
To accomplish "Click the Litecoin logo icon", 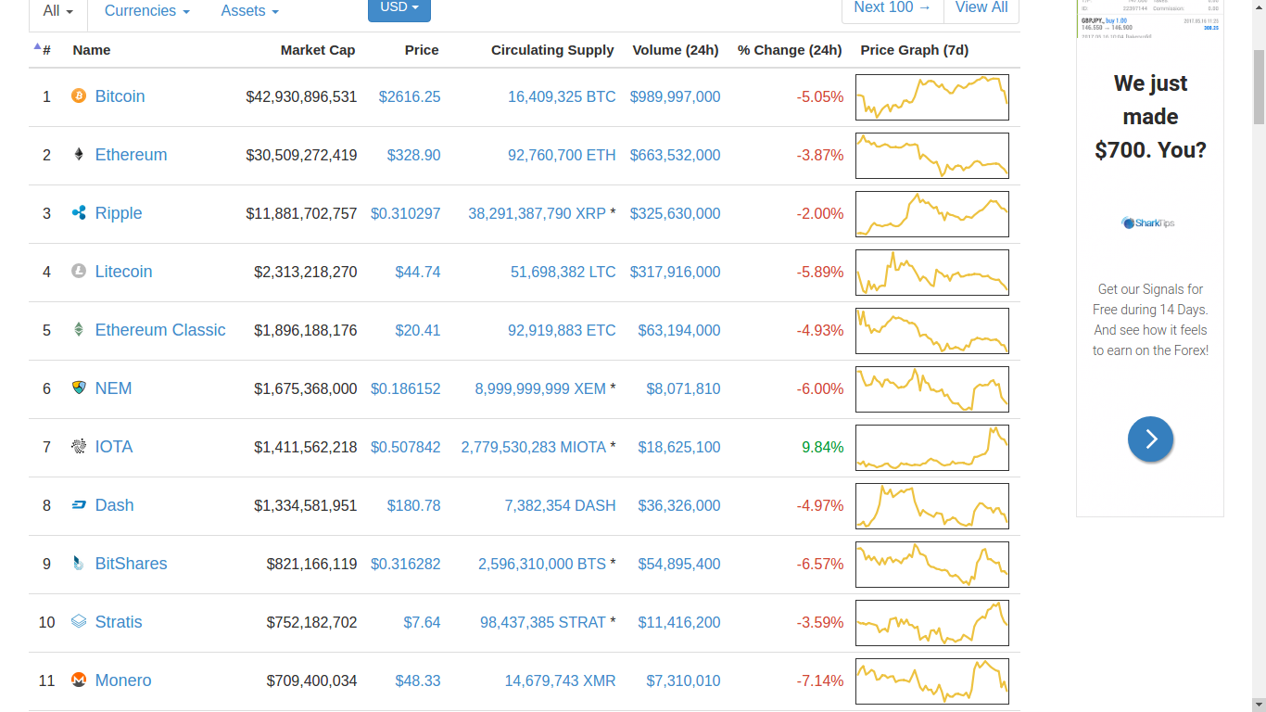I will [x=79, y=271].
